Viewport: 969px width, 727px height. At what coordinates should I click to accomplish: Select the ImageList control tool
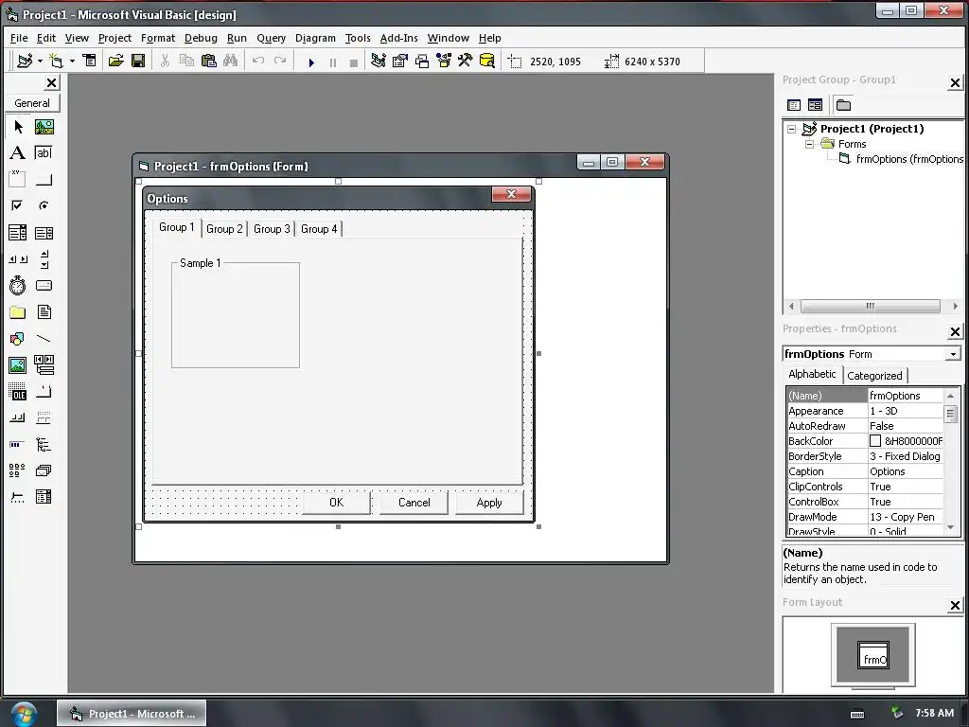44,470
